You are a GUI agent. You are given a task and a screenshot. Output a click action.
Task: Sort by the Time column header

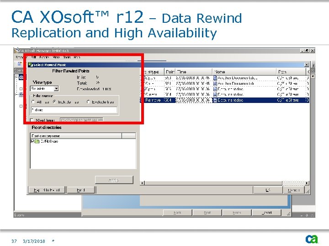tap(194, 72)
